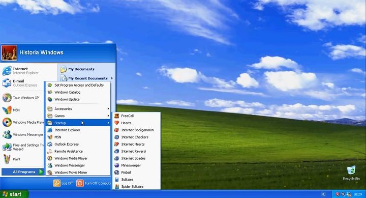Viewport: 366px width, 198px height.
Task: Launch Solitaire
Action: click(x=136, y=180)
